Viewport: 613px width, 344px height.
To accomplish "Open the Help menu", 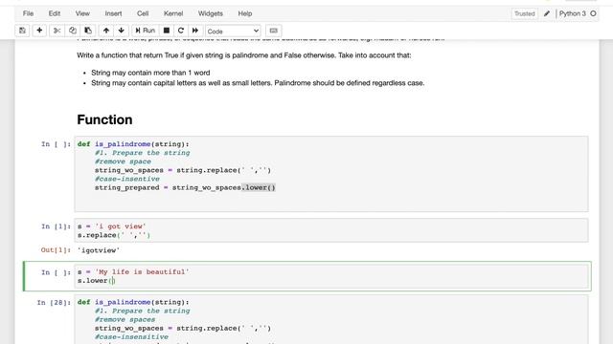I will [245, 13].
